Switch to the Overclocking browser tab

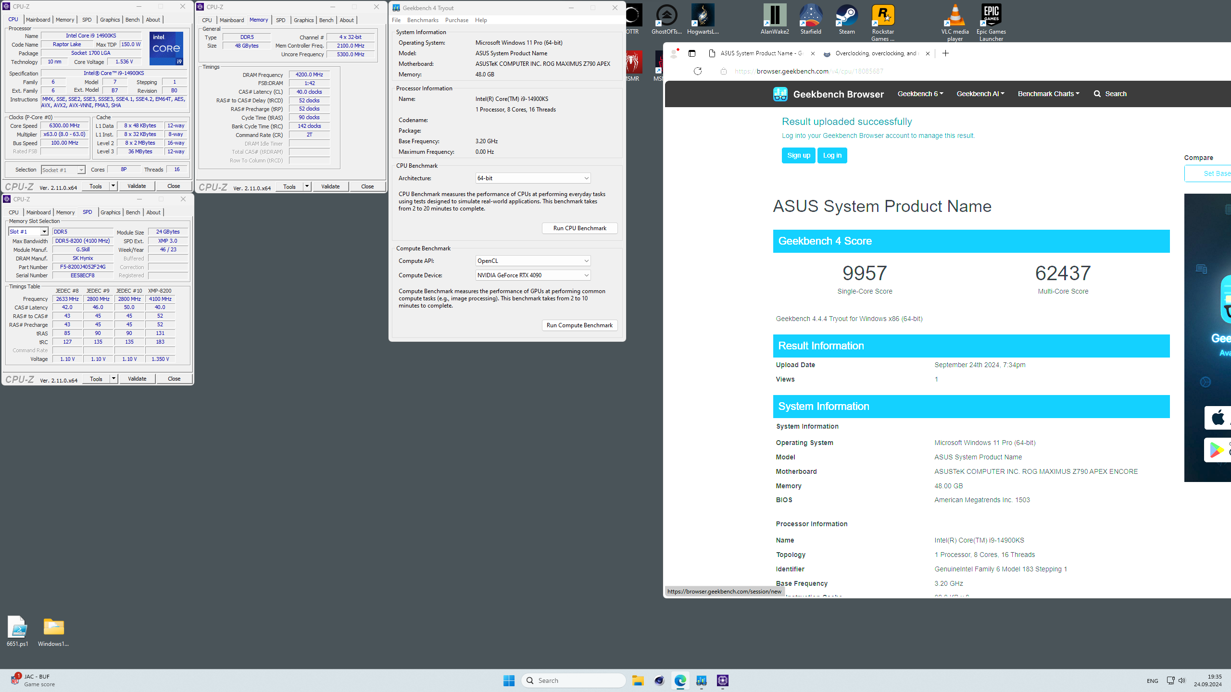(x=876, y=53)
